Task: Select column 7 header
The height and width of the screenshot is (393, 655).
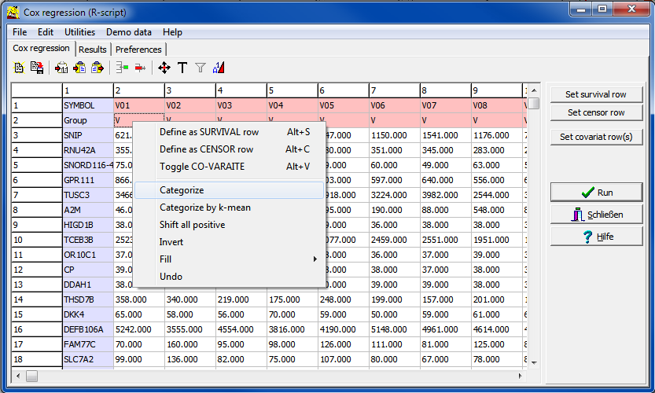Action: click(x=395, y=90)
